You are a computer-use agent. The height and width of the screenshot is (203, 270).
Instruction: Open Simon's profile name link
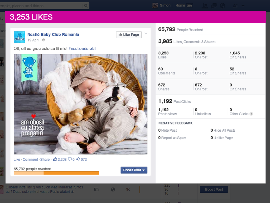coord(165,6)
